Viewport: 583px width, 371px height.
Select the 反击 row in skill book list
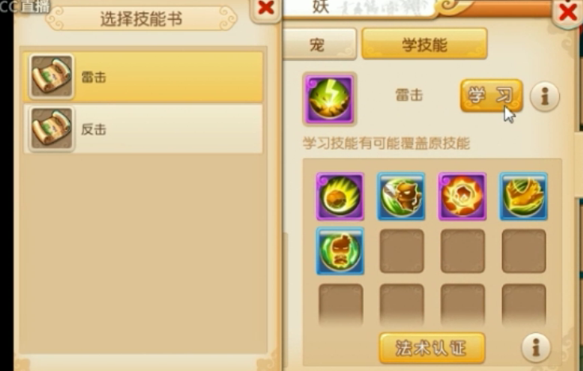click(x=143, y=128)
